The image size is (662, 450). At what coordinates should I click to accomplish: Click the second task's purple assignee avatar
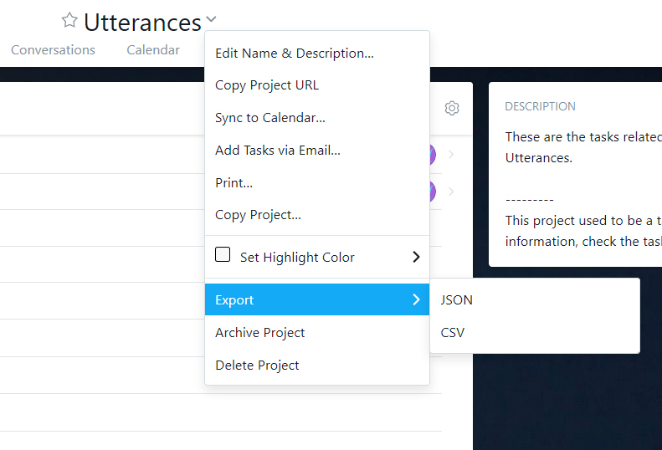[x=433, y=192]
